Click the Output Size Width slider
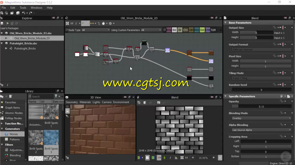The width and height of the screenshot is (295, 165). [x=256, y=33]
